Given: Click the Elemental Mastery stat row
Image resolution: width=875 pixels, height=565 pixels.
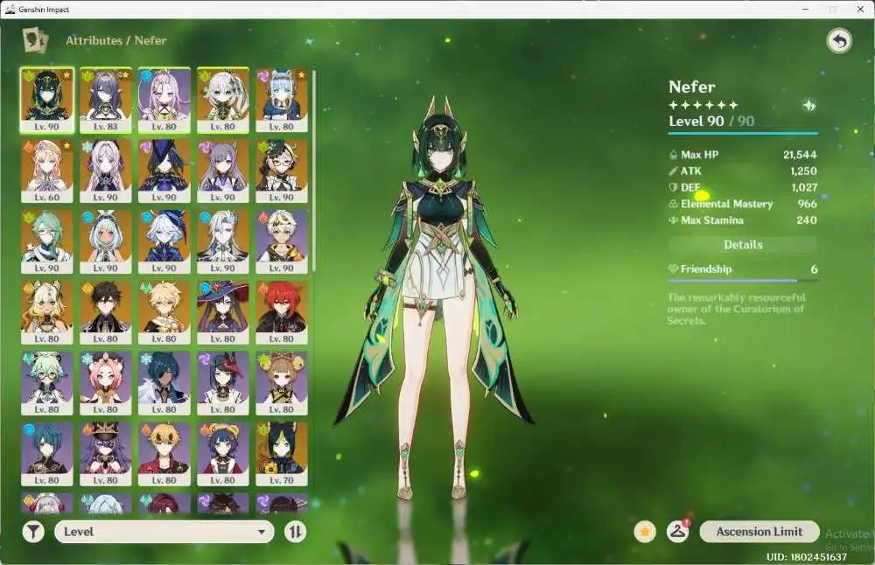Looking at the screenshot, I should click(743, 204).
